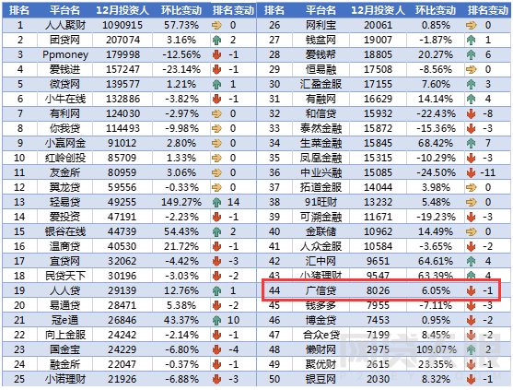The width and height of the screenshot is (513, 390).
Task: Click the red down arrow in the 和信贷 row
Action: coord(472,113)
